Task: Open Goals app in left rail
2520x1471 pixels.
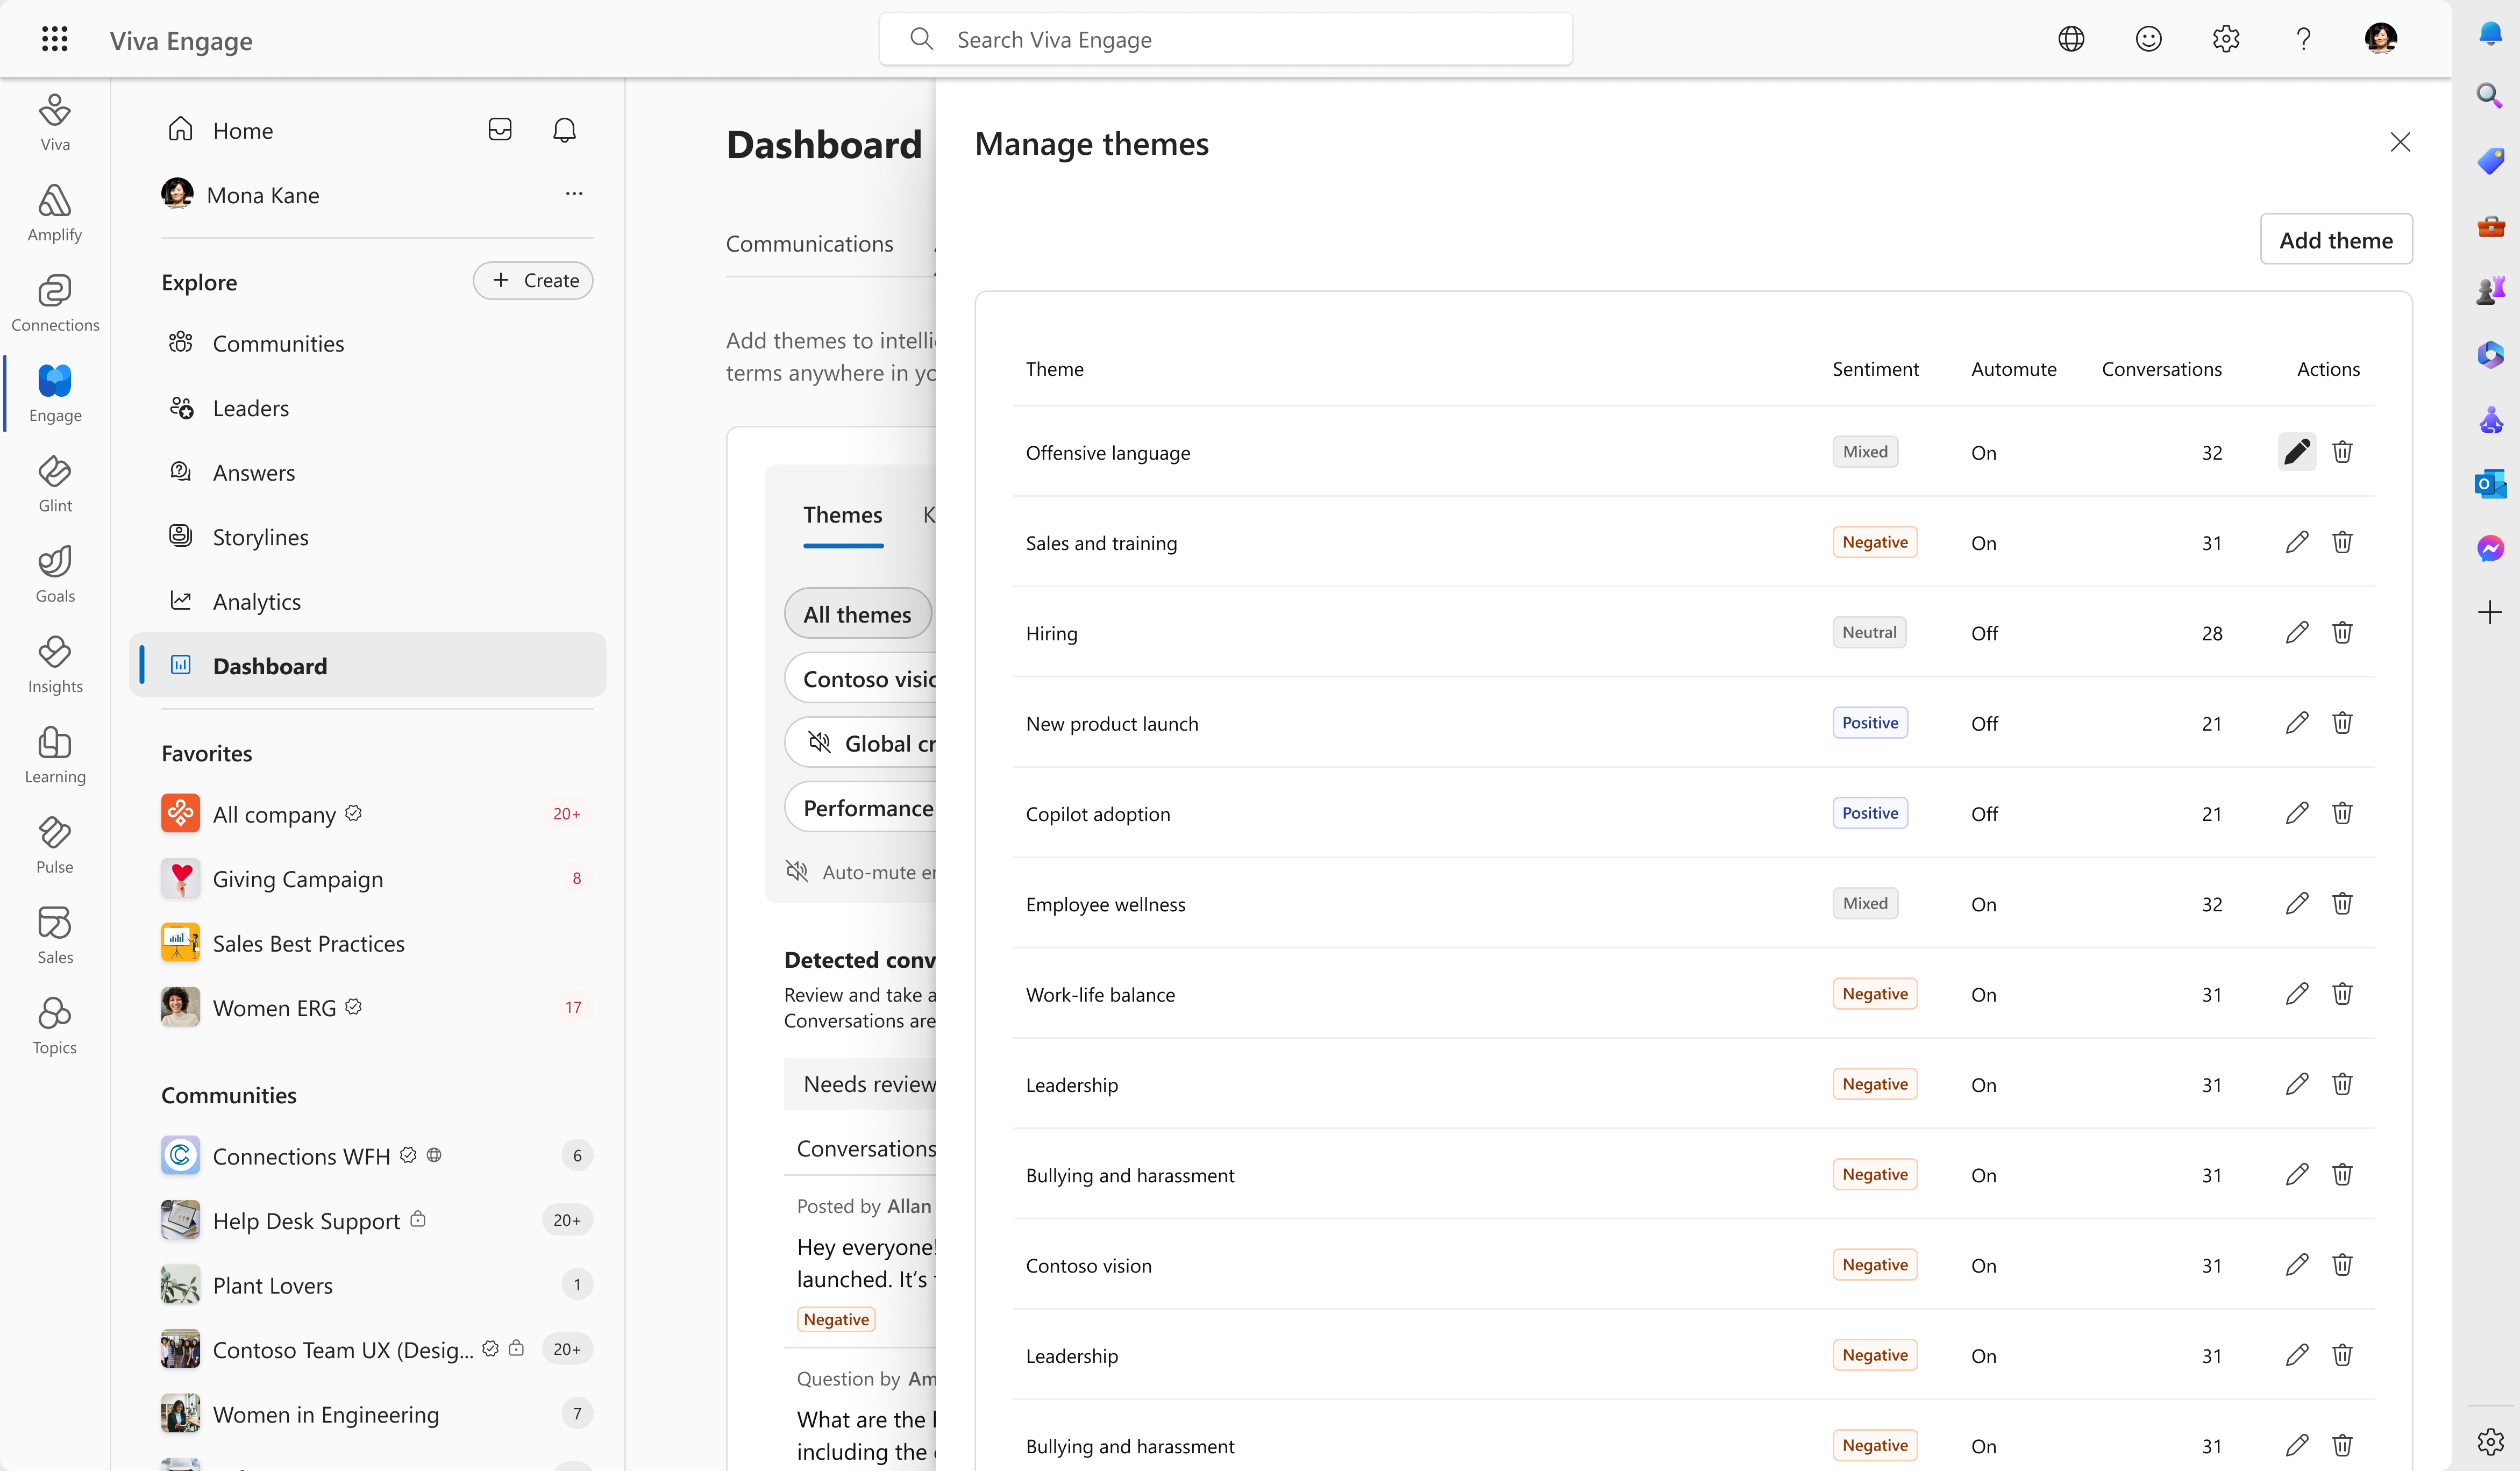Action: pyautogui.click(x=55, y=574)
